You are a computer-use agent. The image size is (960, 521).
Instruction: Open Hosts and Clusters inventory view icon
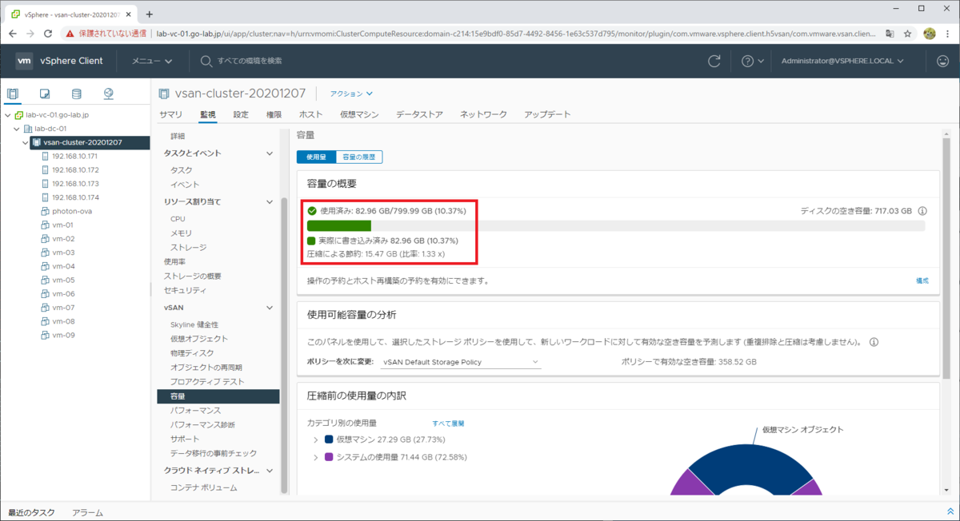click(13, 93)
